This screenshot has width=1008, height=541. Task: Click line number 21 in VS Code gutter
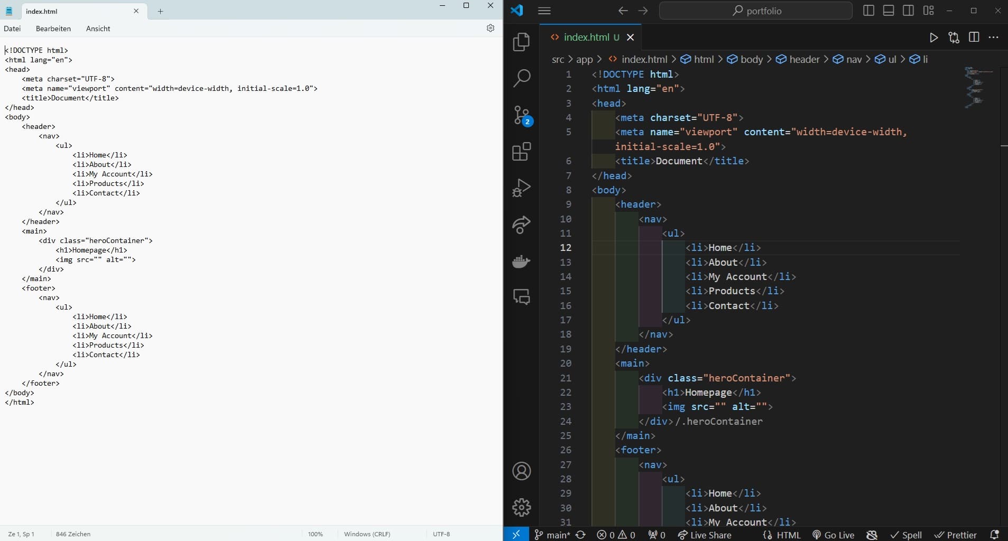(566, 378)
